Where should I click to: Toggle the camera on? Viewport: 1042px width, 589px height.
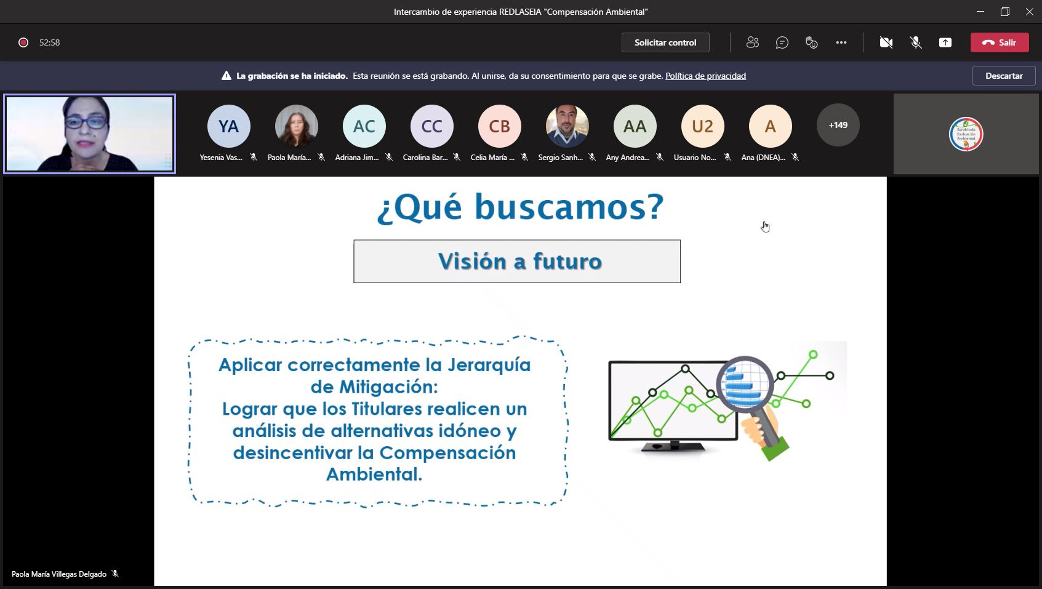886,42
